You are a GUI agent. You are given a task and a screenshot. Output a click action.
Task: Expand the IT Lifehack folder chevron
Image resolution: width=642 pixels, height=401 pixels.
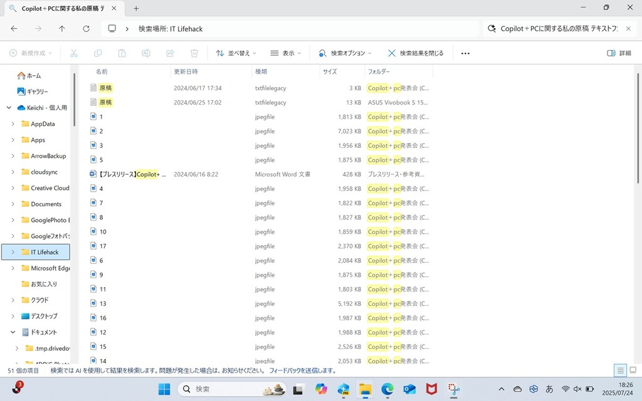tap(13, 252)
